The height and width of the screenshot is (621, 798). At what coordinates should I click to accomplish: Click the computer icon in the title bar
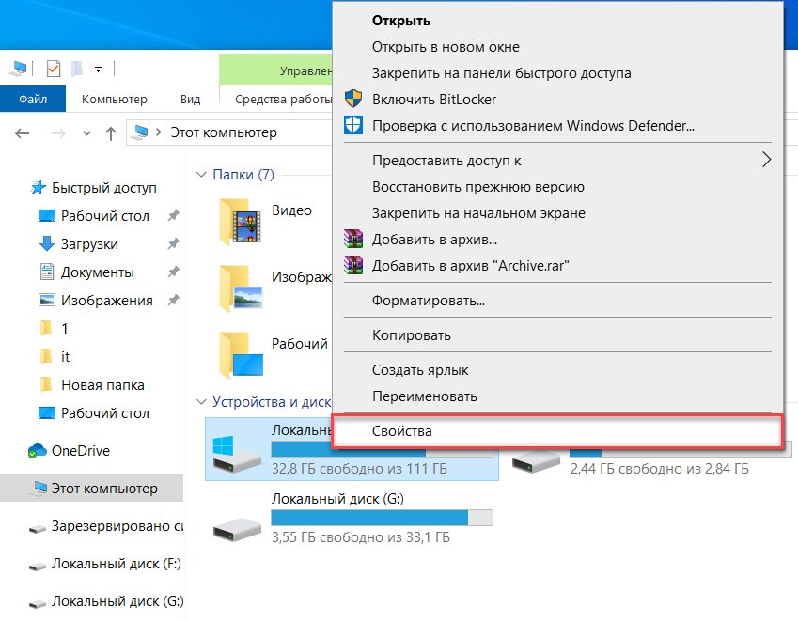coord(18,69)
